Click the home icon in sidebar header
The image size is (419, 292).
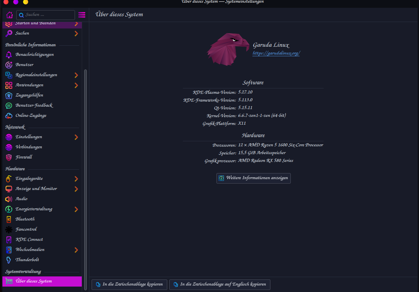[9, 15]
